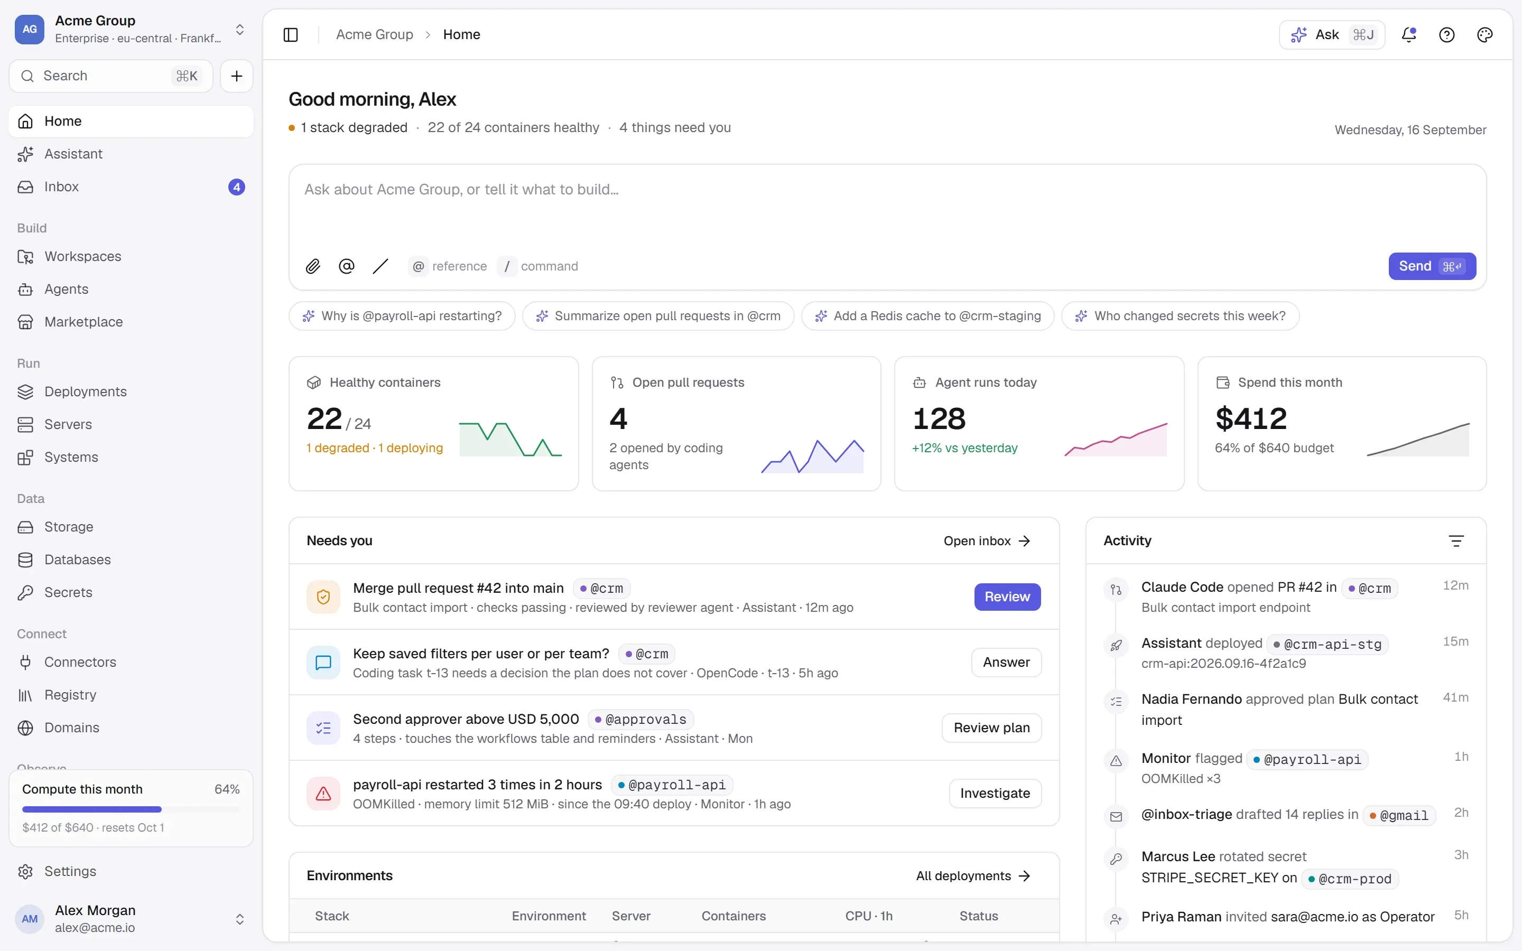Click the Spend this month card

coord(1341,423)
